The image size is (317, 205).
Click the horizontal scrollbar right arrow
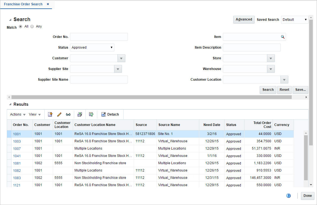[306, 97]
